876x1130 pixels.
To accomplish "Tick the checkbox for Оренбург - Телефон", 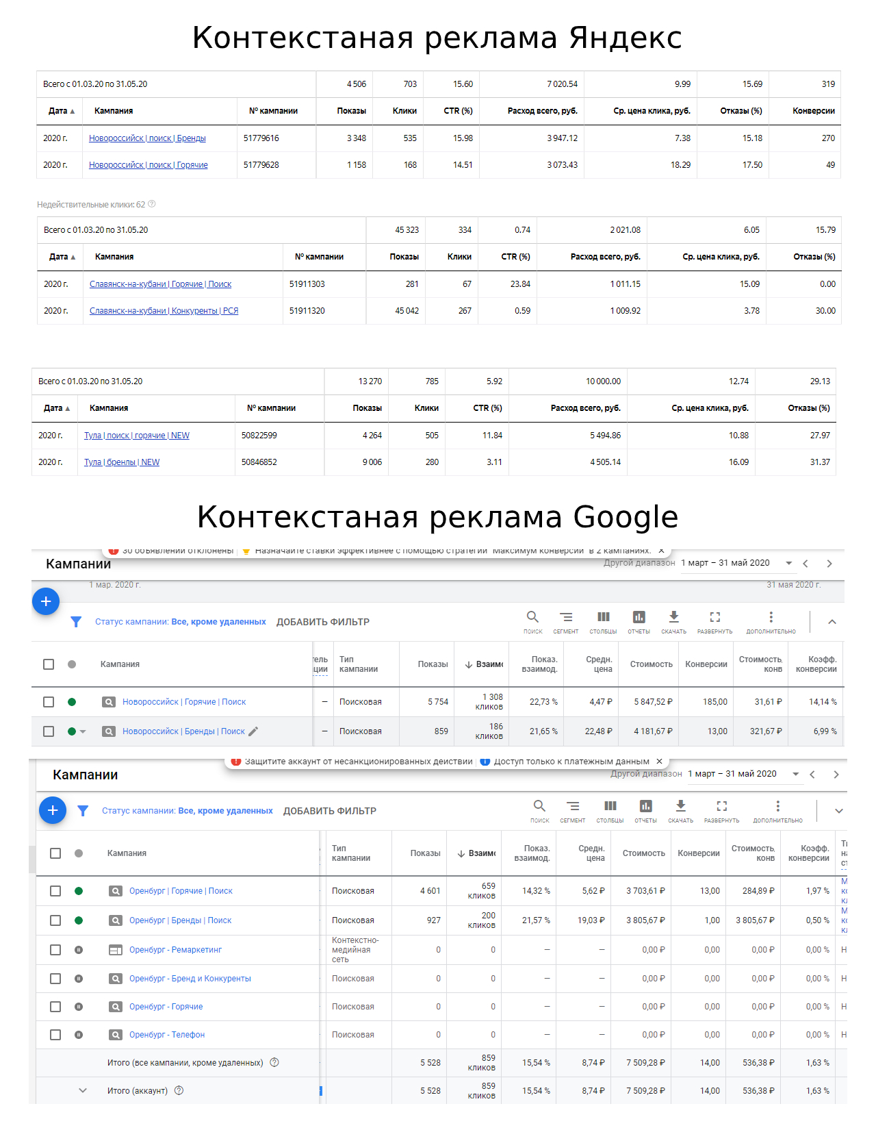I will click(x=55, y=1035).
